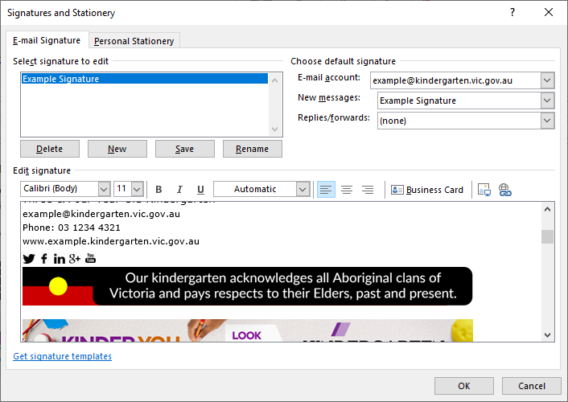Select Example Signature in the list
This screenshot has height=402, width=568.
[145, 79]
